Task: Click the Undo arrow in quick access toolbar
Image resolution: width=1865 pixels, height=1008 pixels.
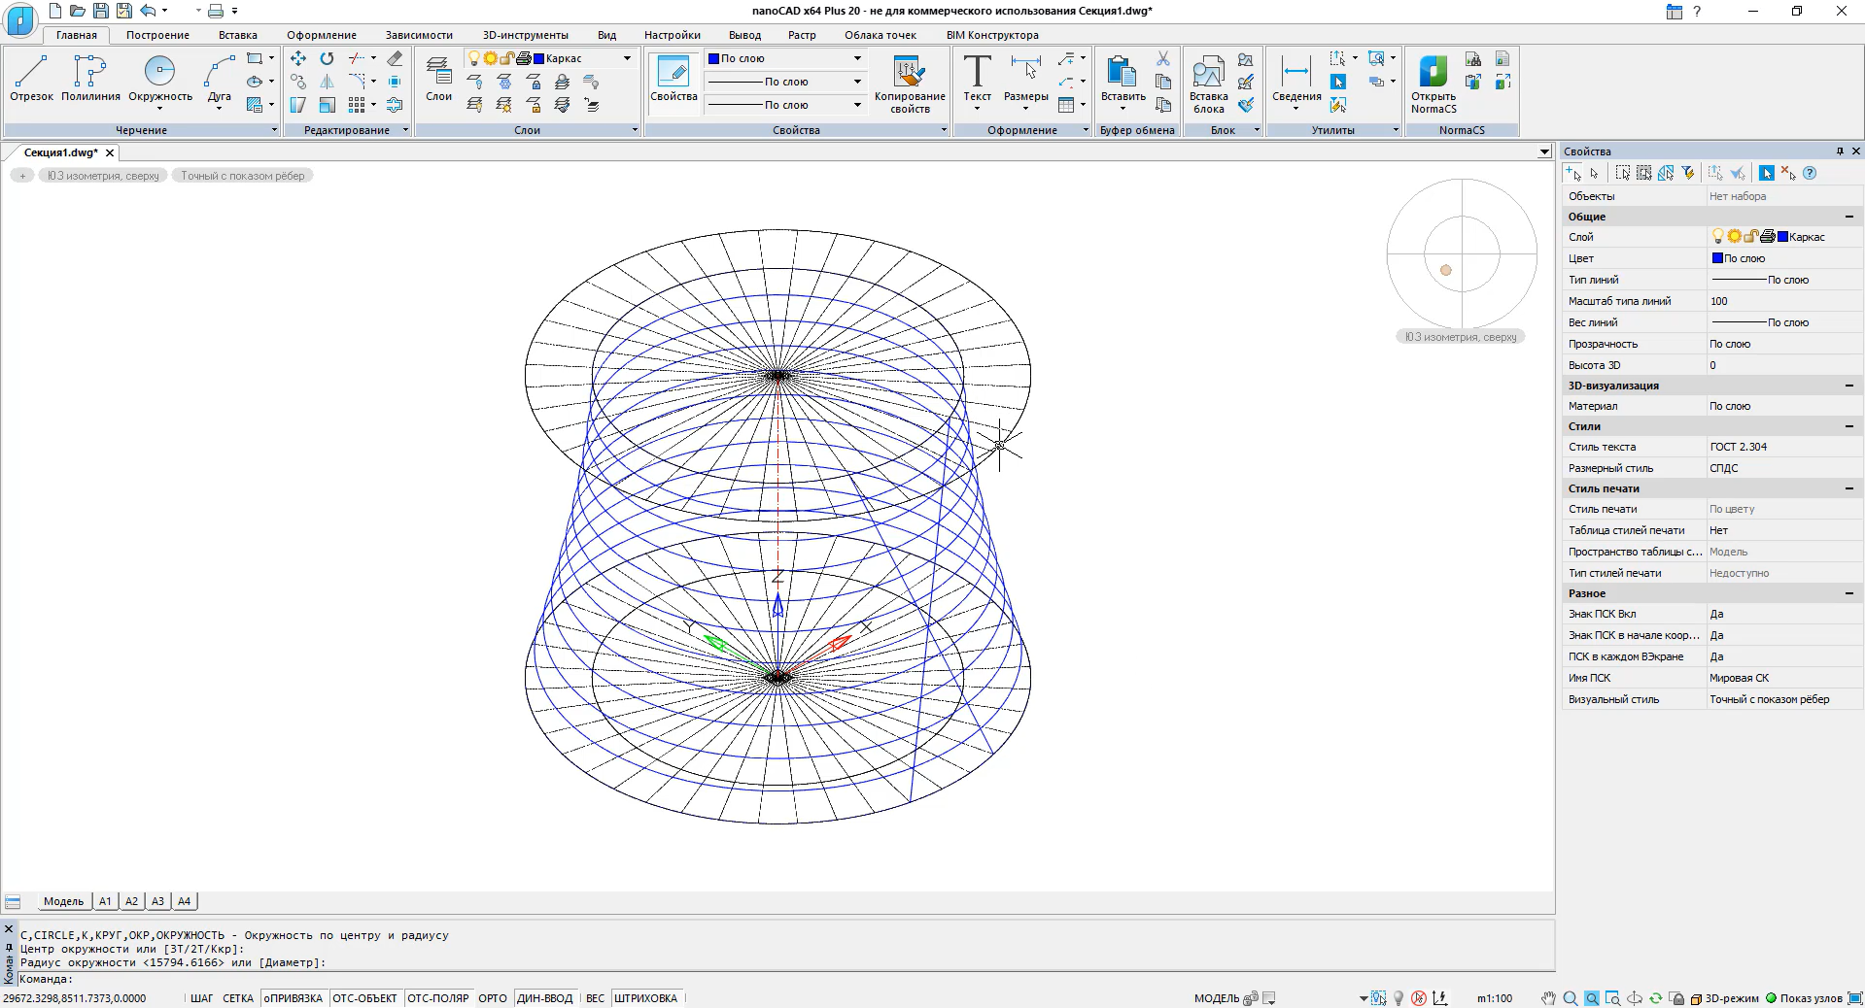Action: (x=148, y=11)
